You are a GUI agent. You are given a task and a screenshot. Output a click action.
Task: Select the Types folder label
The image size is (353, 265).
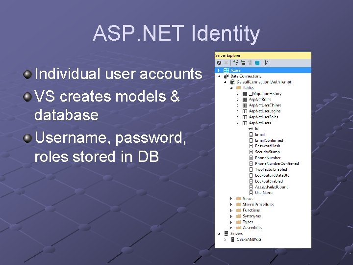pos(248,222)
